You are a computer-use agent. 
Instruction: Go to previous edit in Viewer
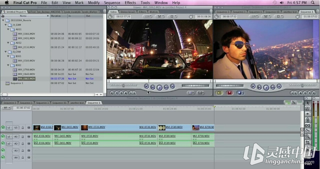pyautogui.click(x=147, y=86)
